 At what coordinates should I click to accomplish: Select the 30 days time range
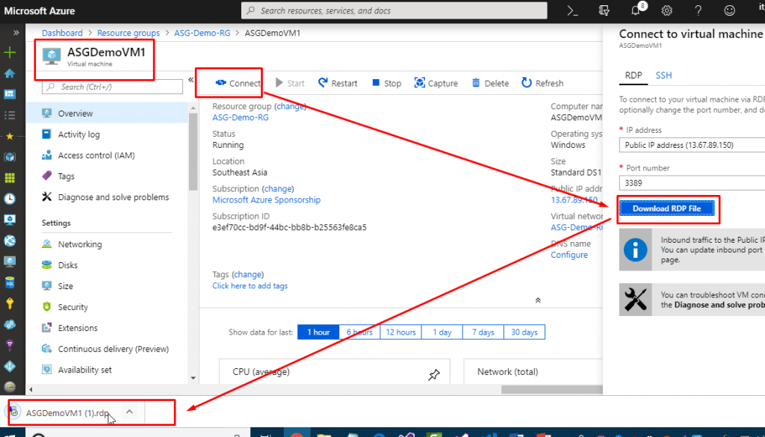tap(524, 332)
